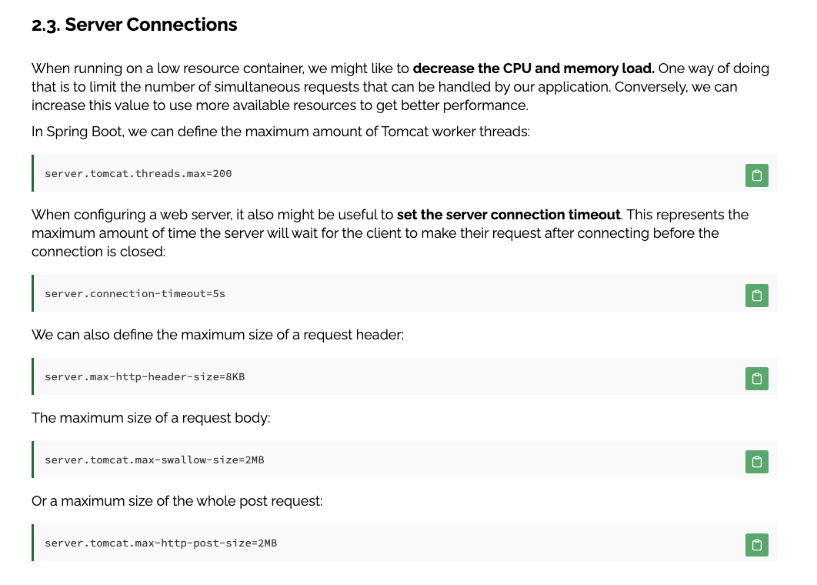Copy the max-http-header-size code snippet
817x585 pixels.
tap(756, 379)
